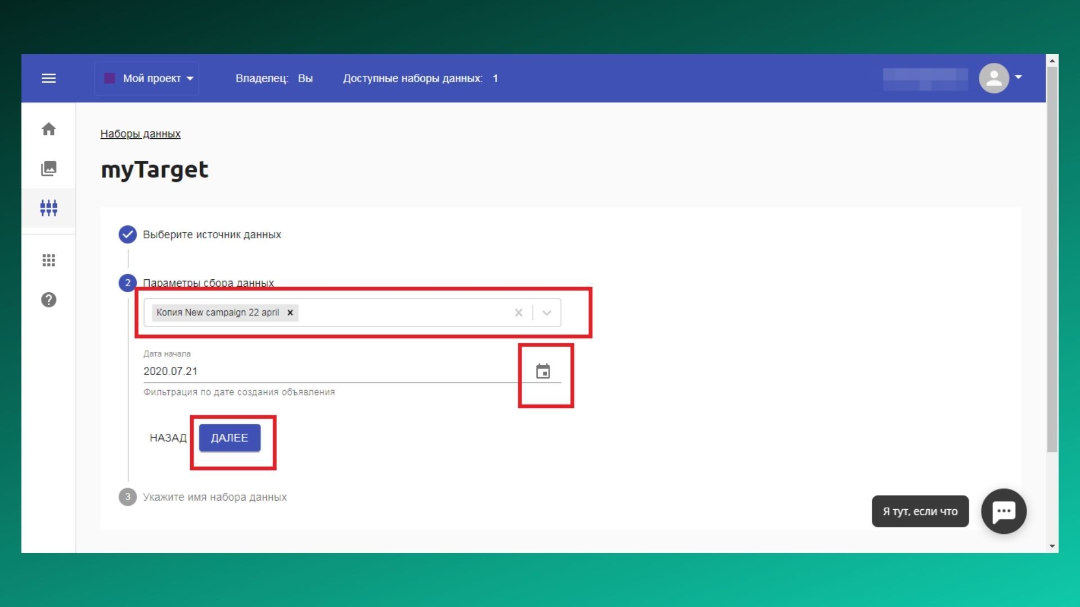The image size is (1080, 607).
Task: Open the help question mark icon
Action: [48, 300]
